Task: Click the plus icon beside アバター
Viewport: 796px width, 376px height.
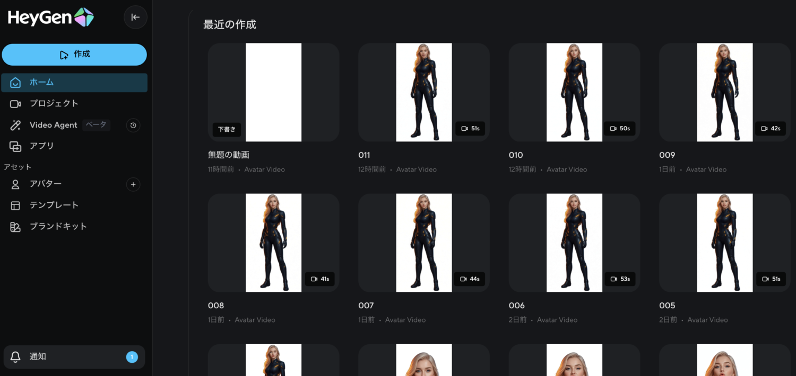Action: [133, 184]
